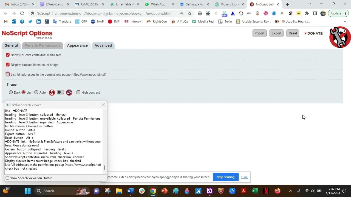351x197 pixels.
Task: Open the 10 Usability Heuristics bookmark
Action: [292, 22]
